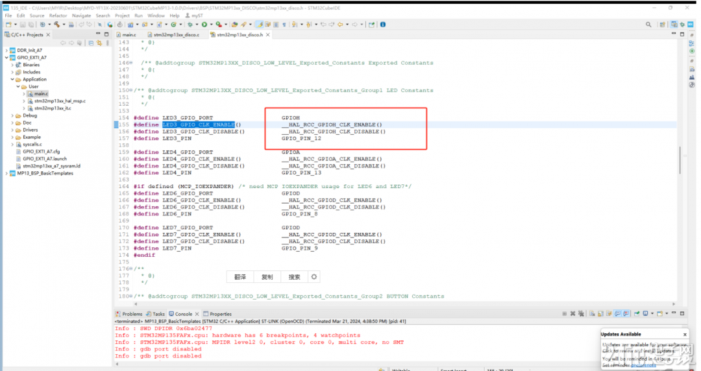Close the stm32mp13xx_disco.h tab
The width and height of the screenshot is (701, 371).
[268, 34]
